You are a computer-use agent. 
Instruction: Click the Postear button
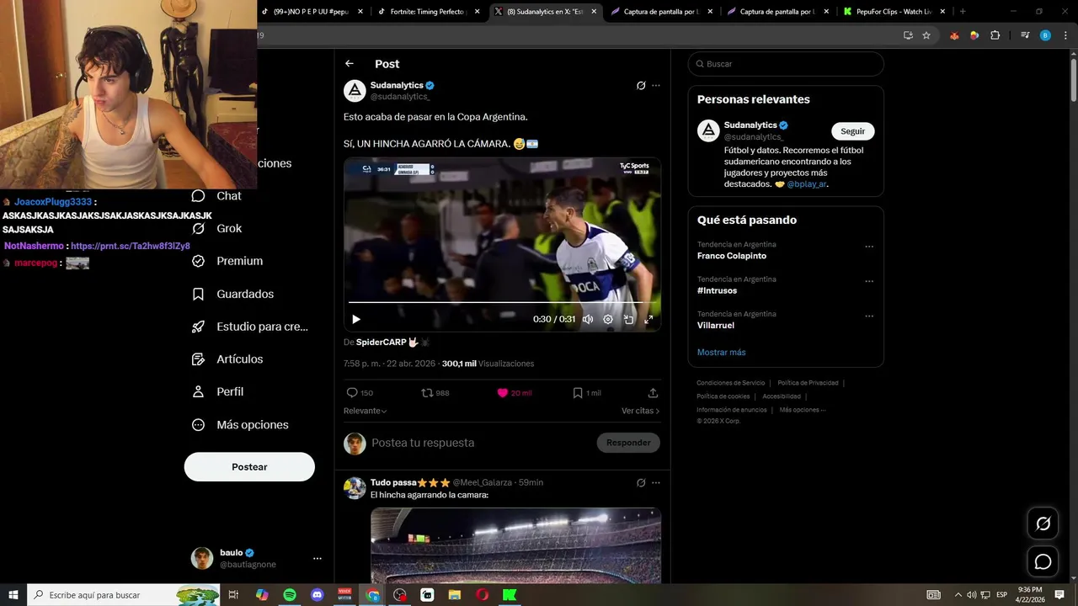(249, 467)
